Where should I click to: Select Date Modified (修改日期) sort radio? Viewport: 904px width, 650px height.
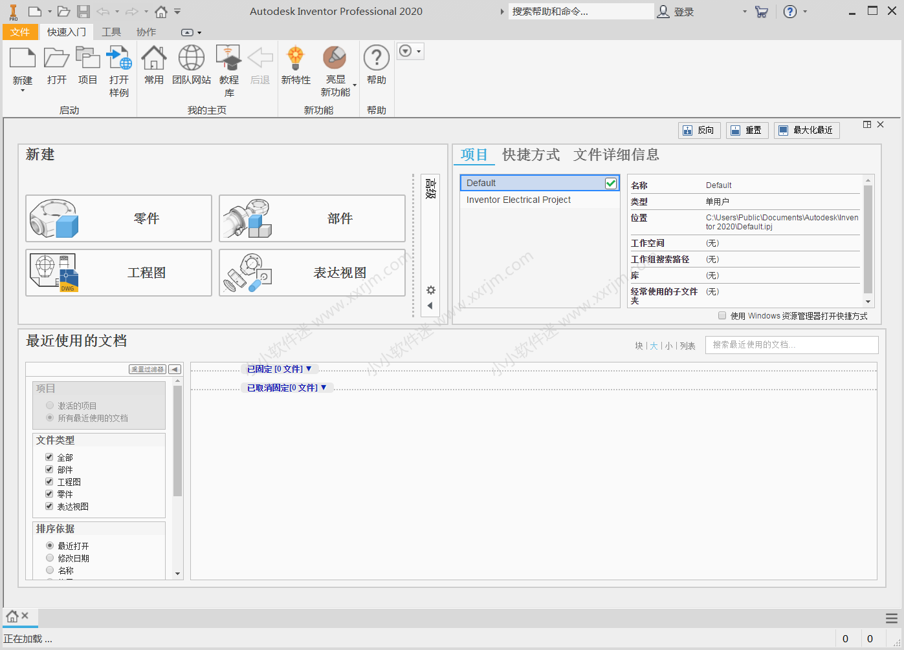point(50,558)
